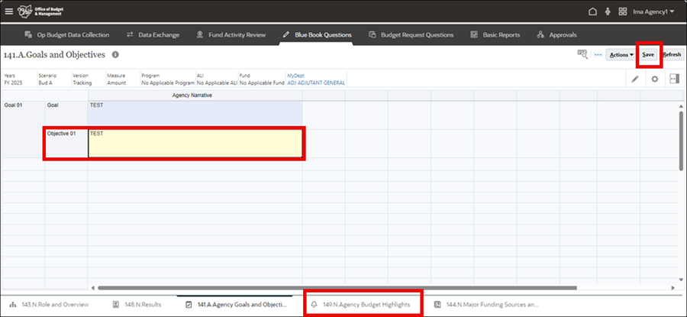Click the form info icon beside title
The height and width of the screenshot is (317, 687).
(115, 55)
